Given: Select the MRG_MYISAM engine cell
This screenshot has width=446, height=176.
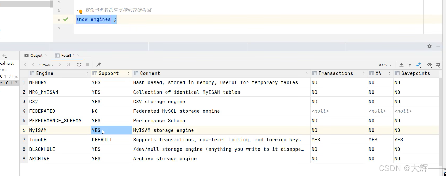Looking at the screenshot, I should (x=59, y=92).
